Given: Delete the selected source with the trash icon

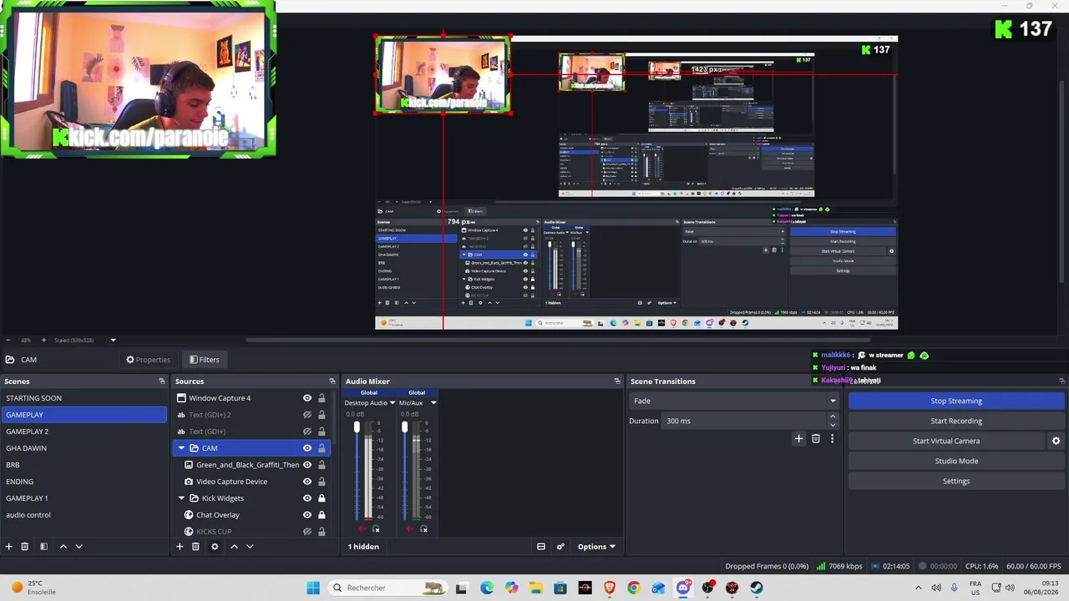Looking at the screenshot, I should (x=195, y=547).
